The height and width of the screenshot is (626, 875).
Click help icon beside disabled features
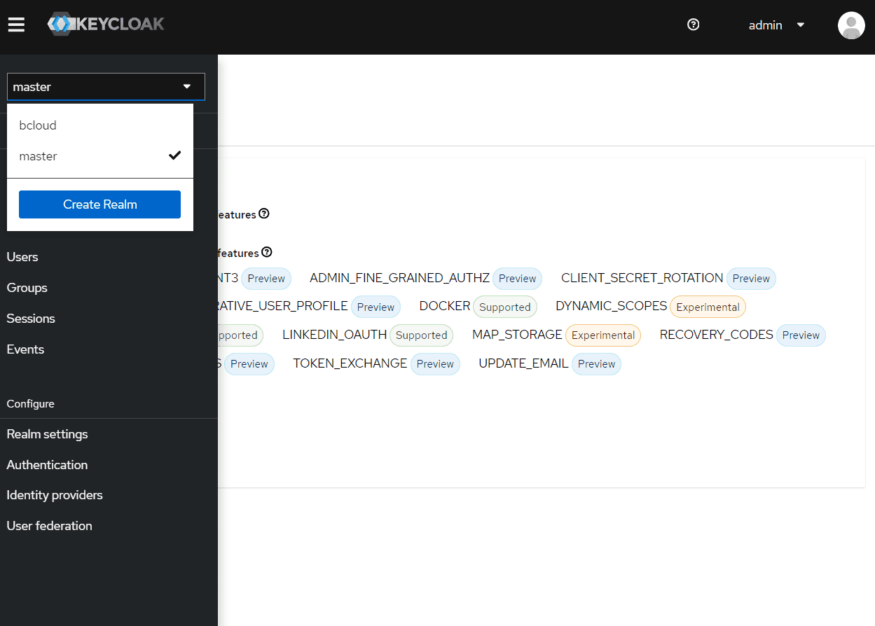[267, 252]
